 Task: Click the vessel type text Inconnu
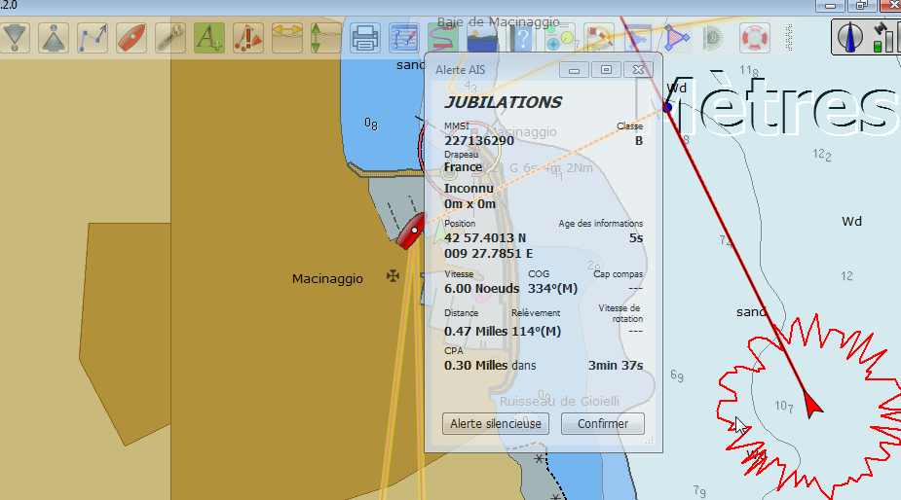[469, 189]
